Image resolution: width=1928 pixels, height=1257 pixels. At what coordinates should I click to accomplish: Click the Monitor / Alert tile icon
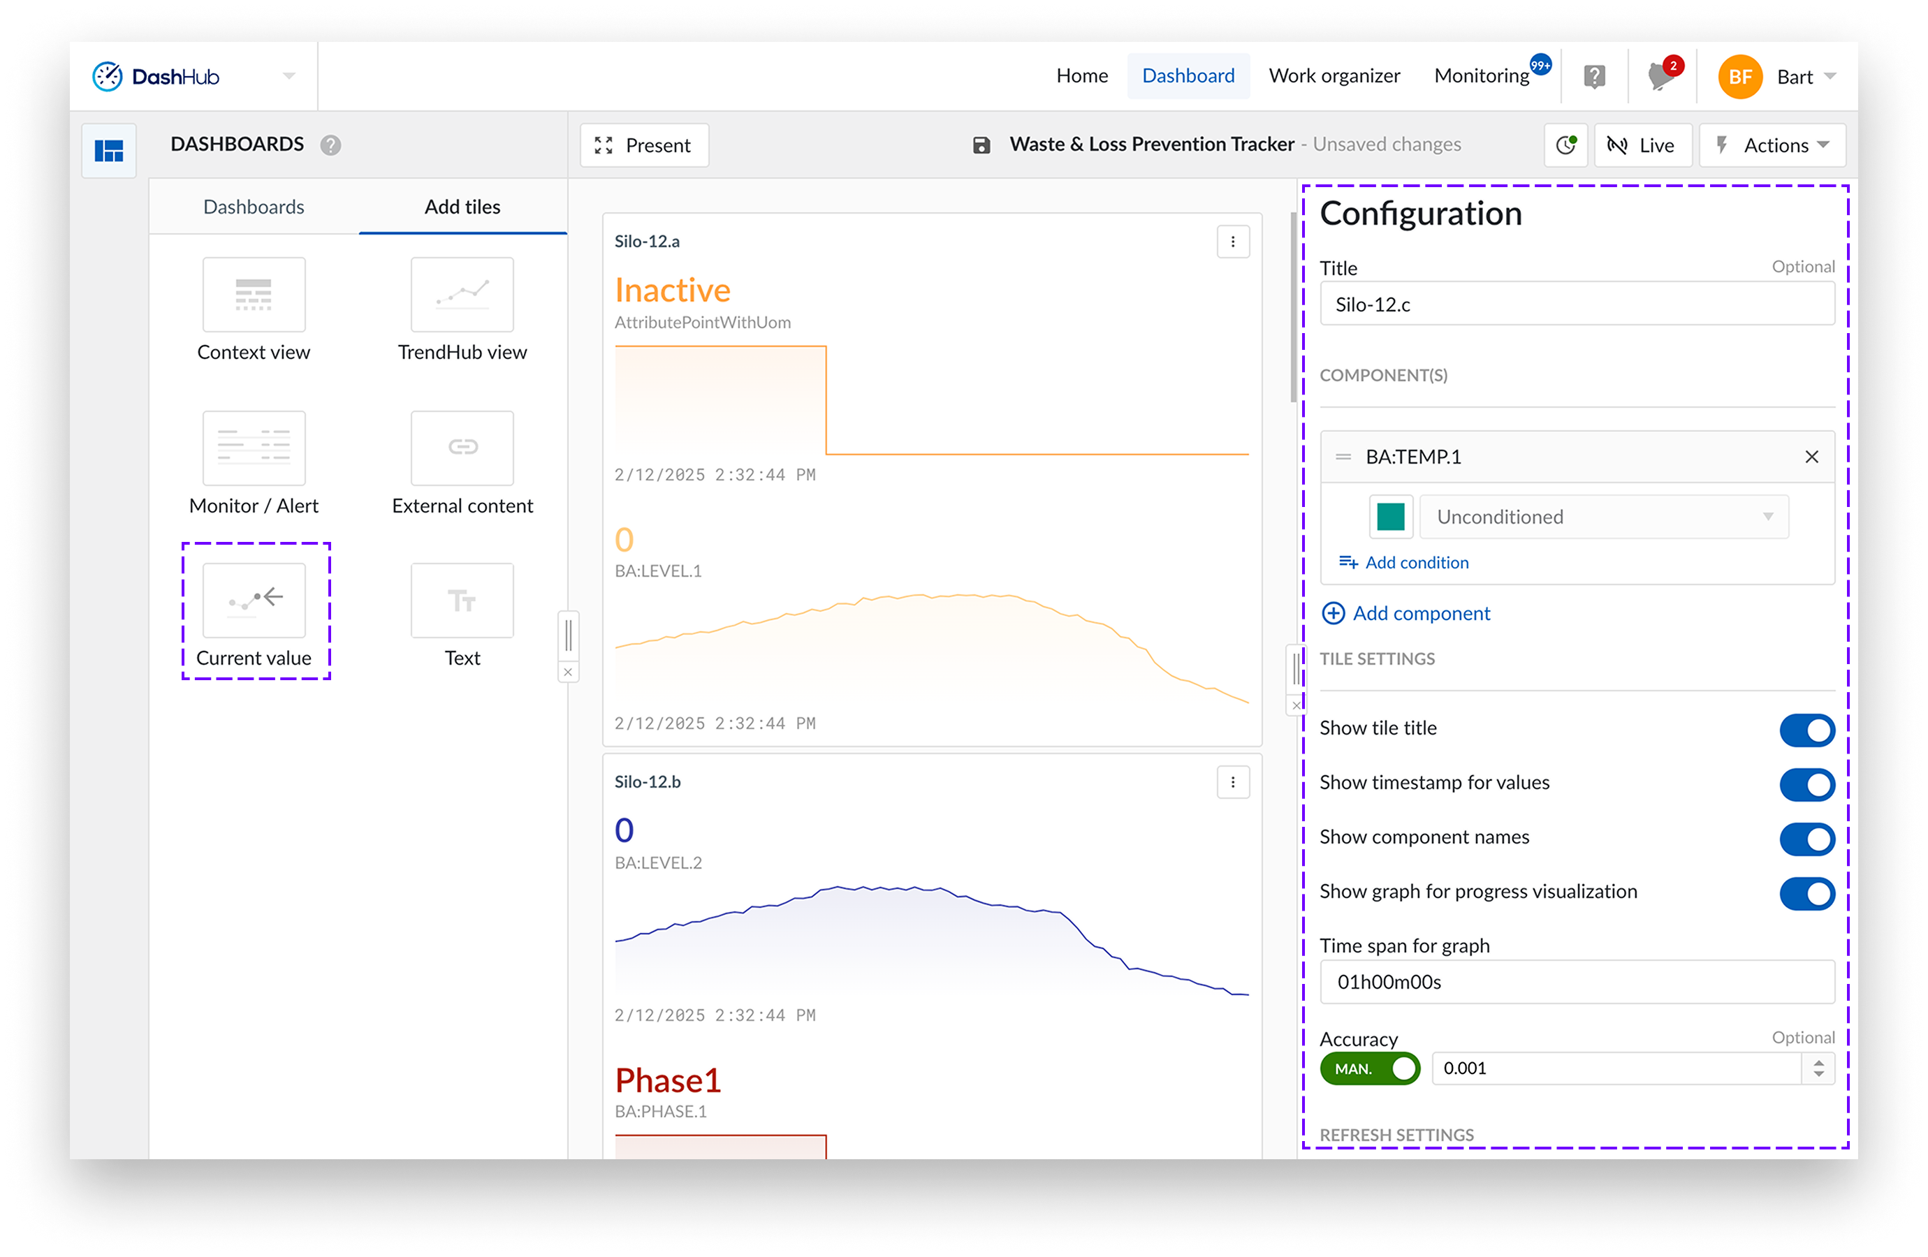point(254,448)
